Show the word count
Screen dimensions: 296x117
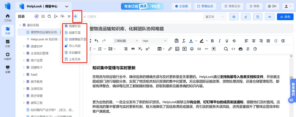pyautogui.click(x=248, y=49)
